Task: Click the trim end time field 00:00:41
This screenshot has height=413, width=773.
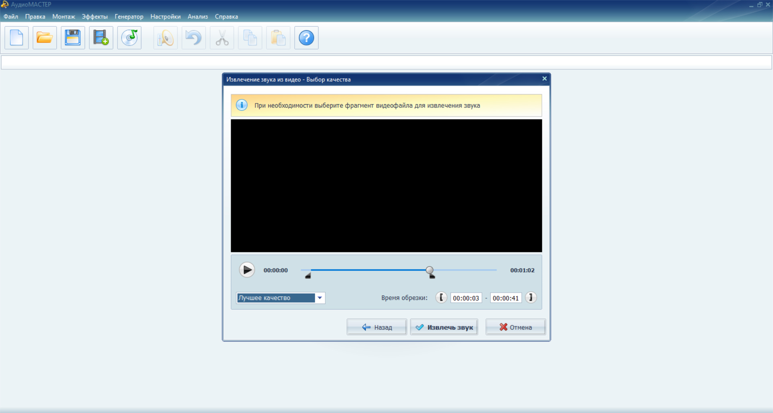Action: tap(506, 298)
